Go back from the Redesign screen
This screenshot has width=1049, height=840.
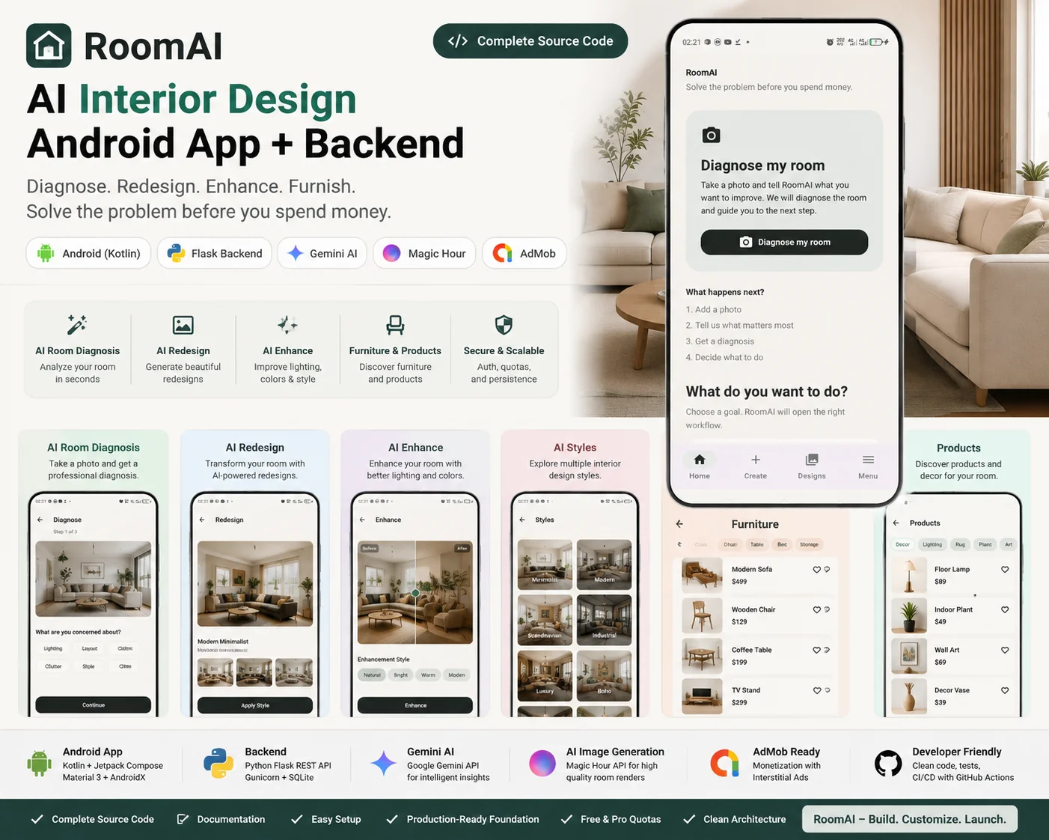pyautogui.click(x=202, y=520)
